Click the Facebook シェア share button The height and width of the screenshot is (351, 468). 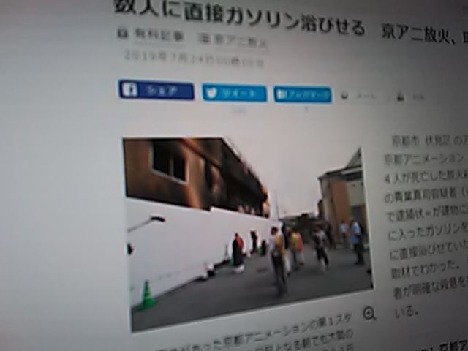click(156, 91)
